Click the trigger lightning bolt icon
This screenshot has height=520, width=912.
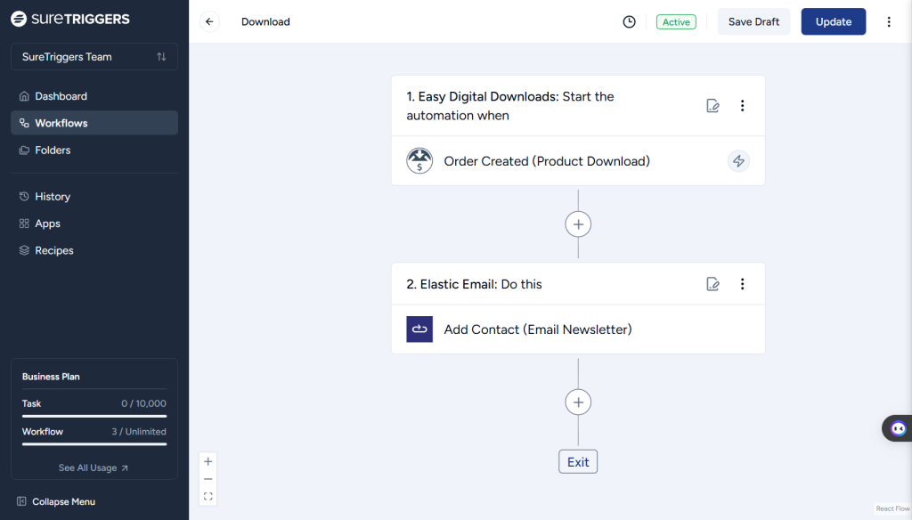[x=738, y=161]
